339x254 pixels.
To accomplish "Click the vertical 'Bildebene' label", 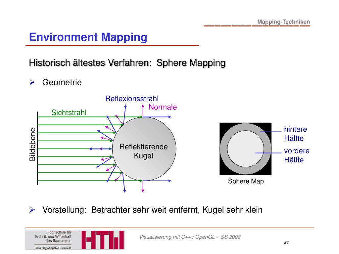I will (x=32, y=145).
